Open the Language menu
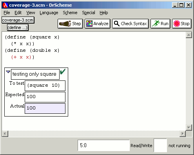 pyautogui.click(x=49, y=13)
